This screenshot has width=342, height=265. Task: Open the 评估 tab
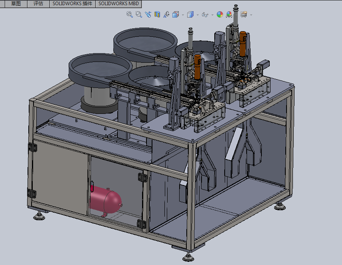pos(38,4)
